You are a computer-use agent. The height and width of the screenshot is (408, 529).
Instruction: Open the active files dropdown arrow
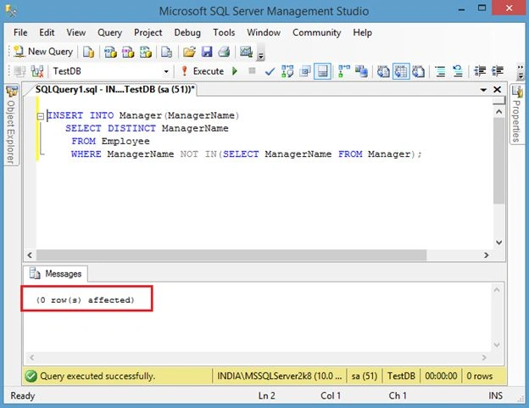[483, 90]
